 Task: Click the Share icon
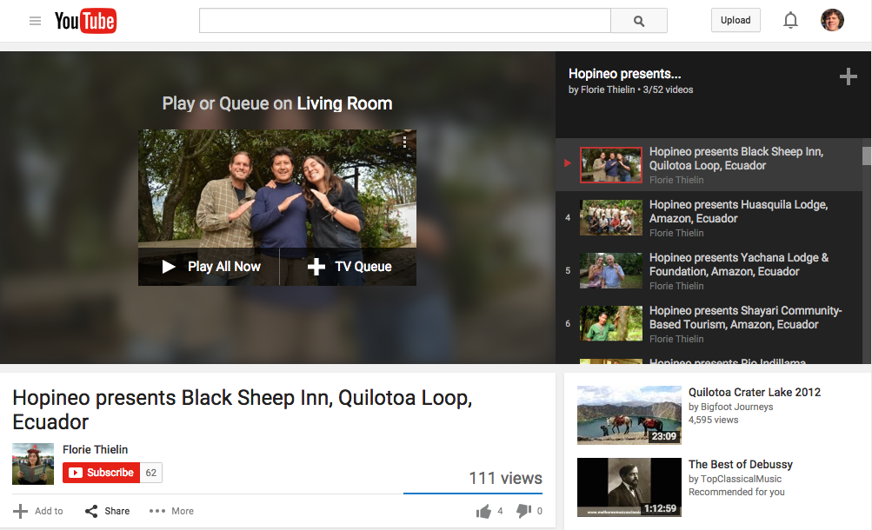click(x=91, y=511)
